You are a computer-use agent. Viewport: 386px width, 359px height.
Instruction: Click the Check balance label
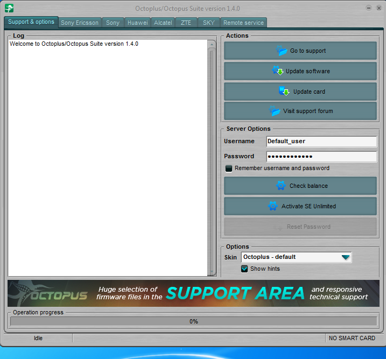tap(308, 186)
